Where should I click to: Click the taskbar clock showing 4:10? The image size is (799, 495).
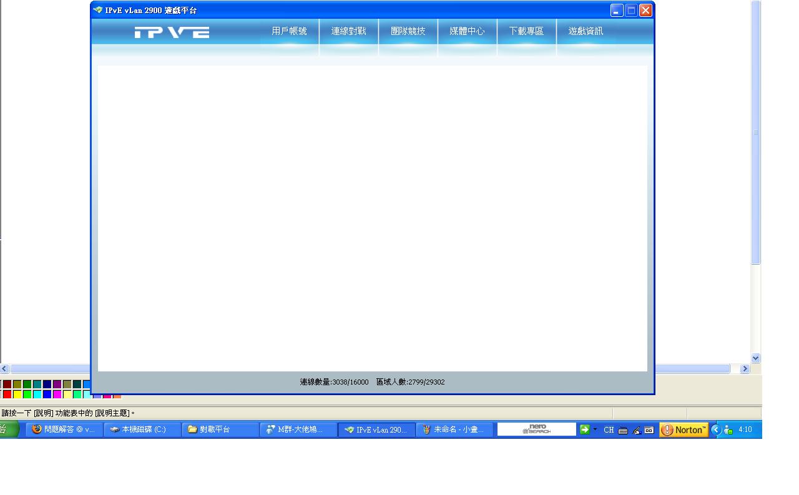click(745, 429)
